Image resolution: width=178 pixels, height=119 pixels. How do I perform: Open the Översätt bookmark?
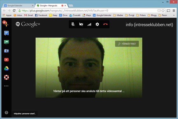click(x=75, y=15)
